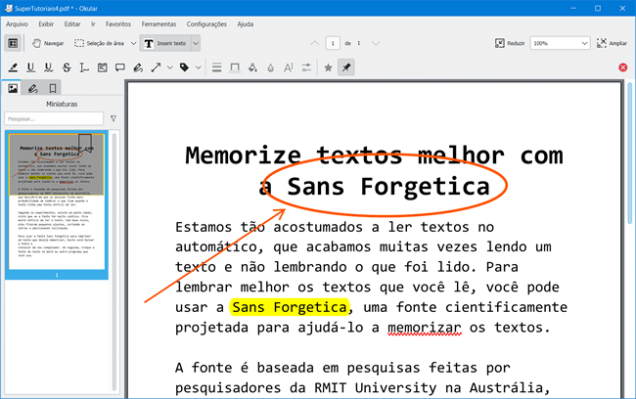Click the page number field

[x=333, y=43]
